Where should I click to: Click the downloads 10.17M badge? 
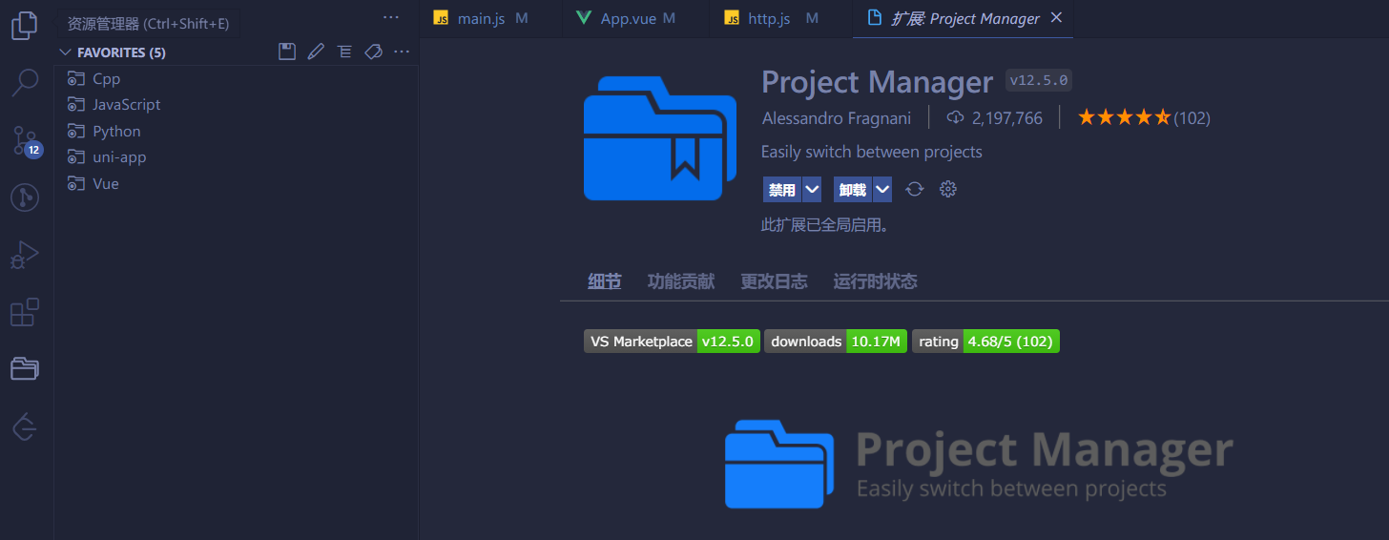click(836, 342)
